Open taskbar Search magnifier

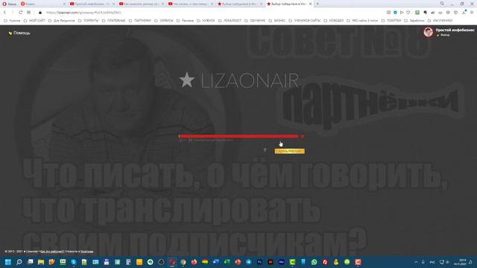click(19, 262)
